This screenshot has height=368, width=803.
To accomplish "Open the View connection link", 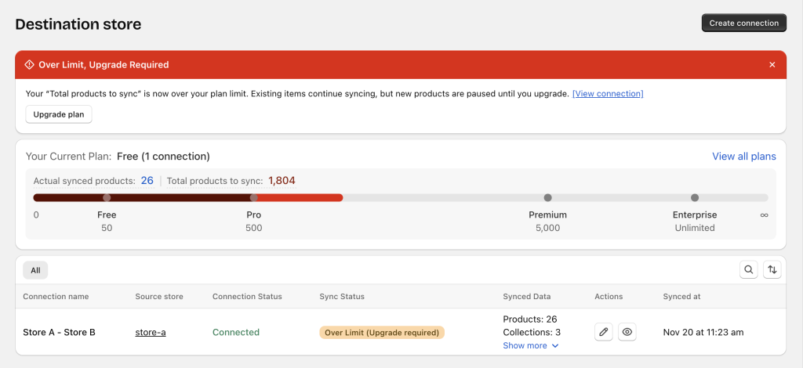I will [608, 94].
